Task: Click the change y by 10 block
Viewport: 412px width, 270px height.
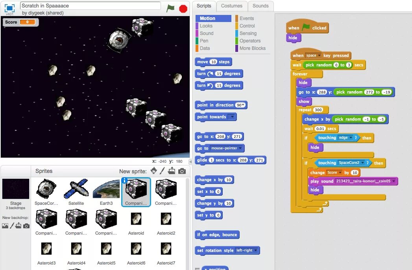Action: [x=214, y=203]
